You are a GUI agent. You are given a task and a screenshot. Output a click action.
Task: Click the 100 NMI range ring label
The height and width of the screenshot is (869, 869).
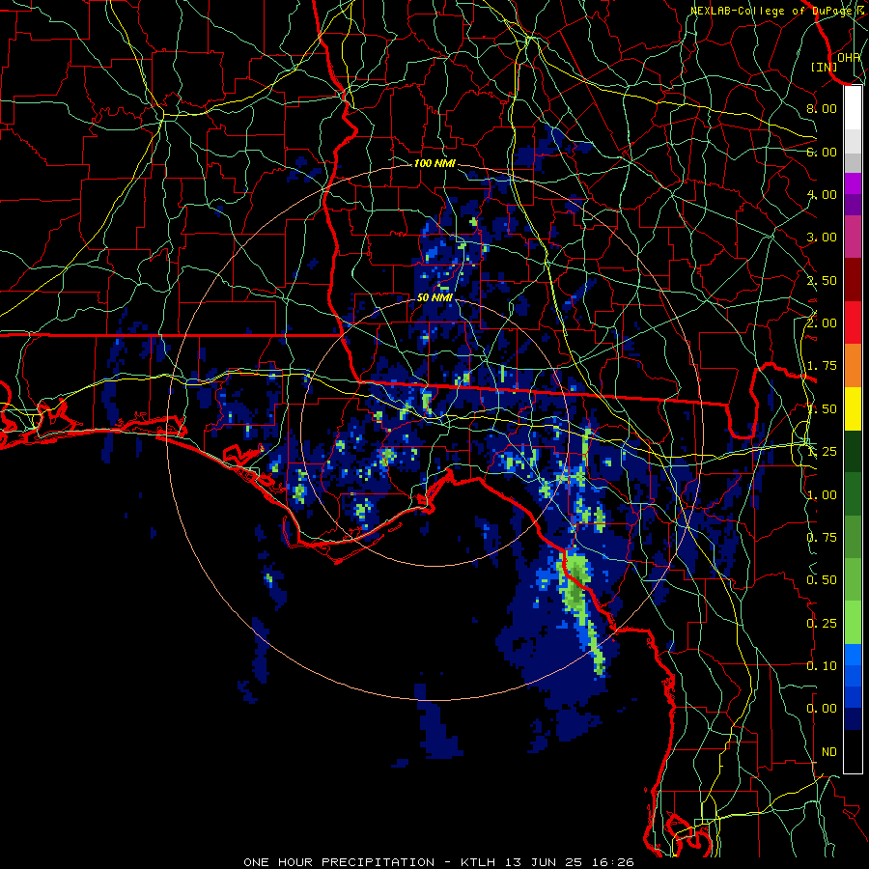pos(434,163)
